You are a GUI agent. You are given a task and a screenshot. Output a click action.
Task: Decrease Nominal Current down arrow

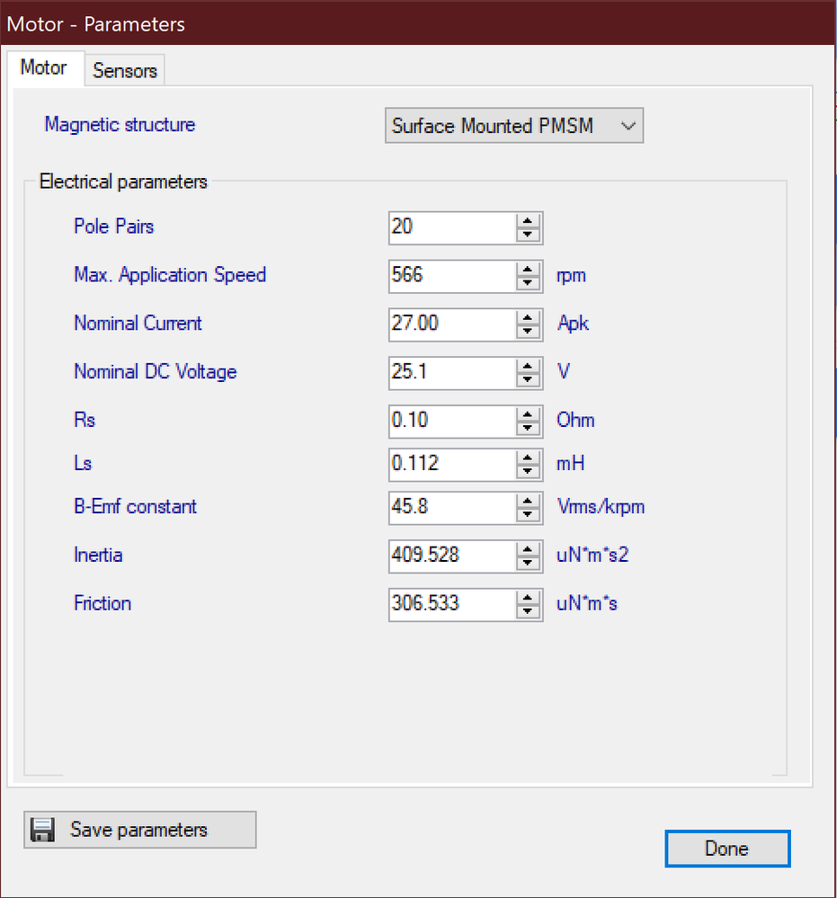528,331
